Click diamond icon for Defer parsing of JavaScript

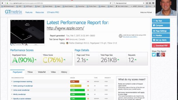coord(88,86)
